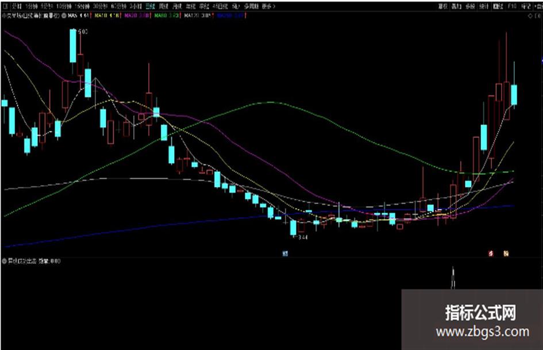Select the 15分钟 period tab
543x350 pixels.
[82, 6]
